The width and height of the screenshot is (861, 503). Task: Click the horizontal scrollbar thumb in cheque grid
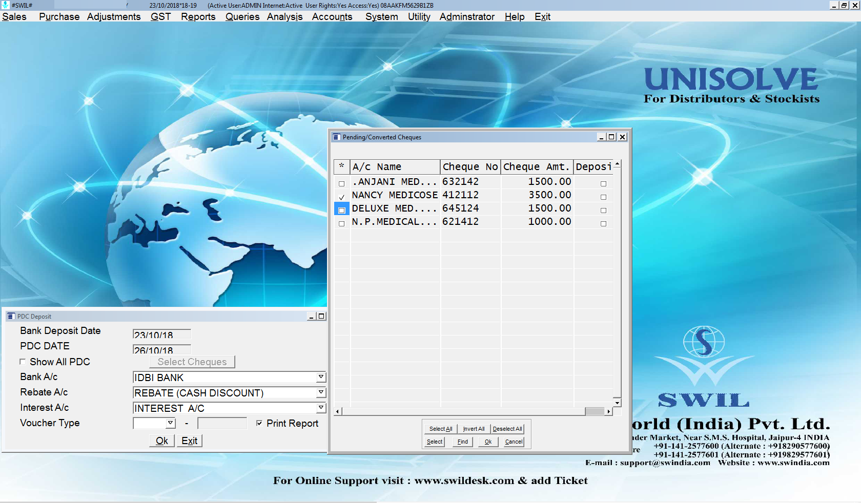594,411
